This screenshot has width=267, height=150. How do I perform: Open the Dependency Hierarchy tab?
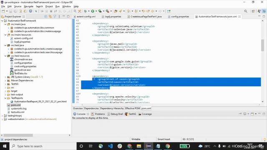point(112,108)
